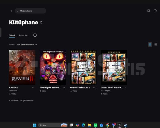The height and width of the screenshot is (128, 160).
Task: Open the three-dot menu for Grand Theft Auto V... Enhanced
Action: [x=125, y=88]
